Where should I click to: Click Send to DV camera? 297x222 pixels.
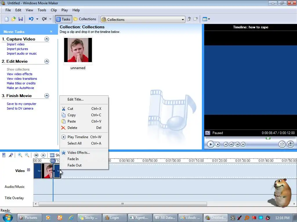click(20, 108)
